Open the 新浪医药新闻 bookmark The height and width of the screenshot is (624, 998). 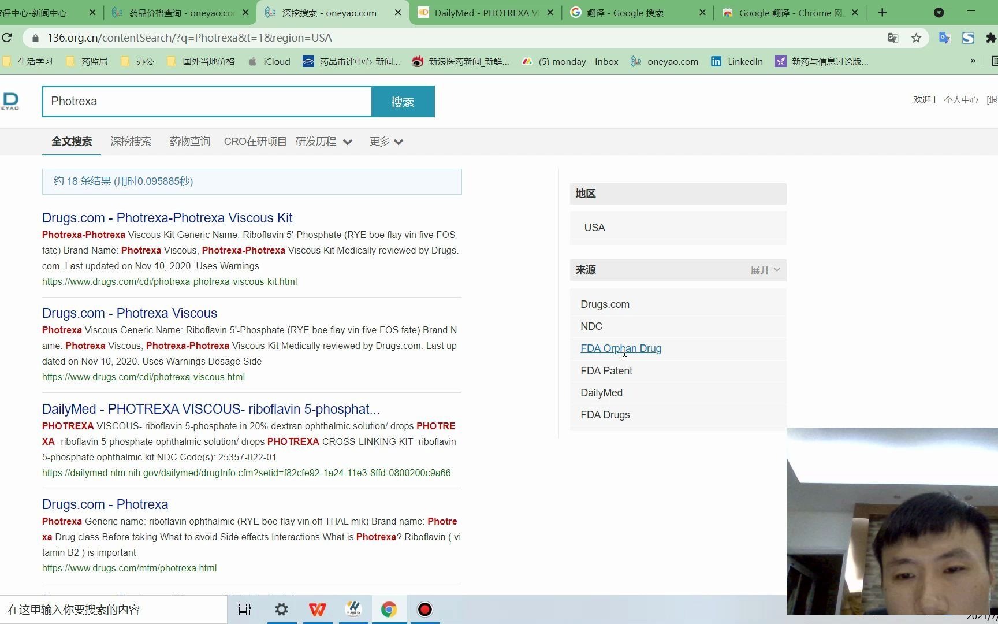[x=460, y=61]
